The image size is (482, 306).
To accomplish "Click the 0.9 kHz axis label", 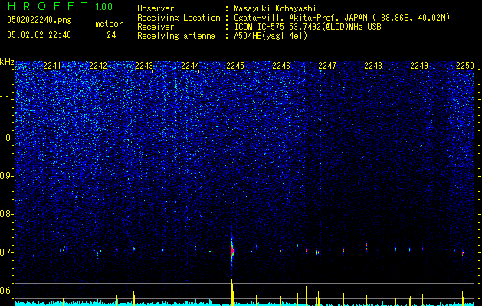I will [7, 176].
